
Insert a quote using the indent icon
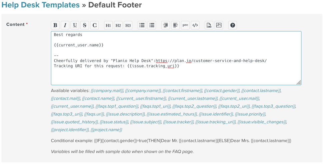[x=165, y=25]
